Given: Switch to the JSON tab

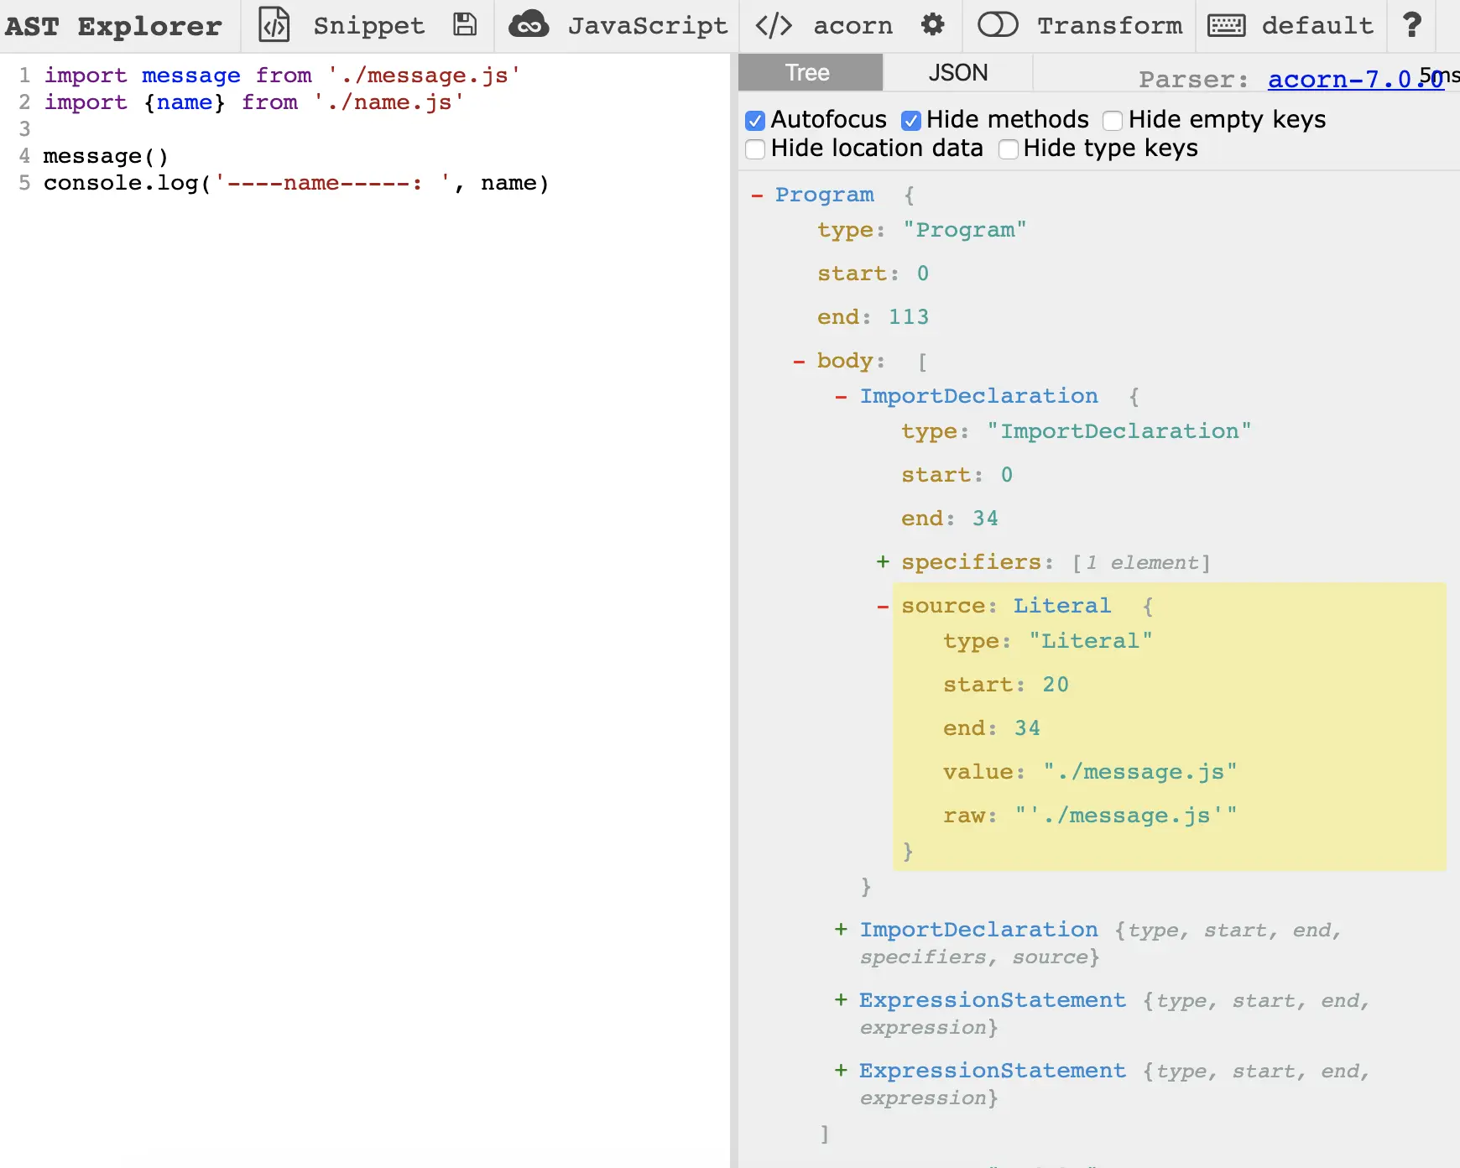Looking at the screenshot, I should tap(958, 72).
